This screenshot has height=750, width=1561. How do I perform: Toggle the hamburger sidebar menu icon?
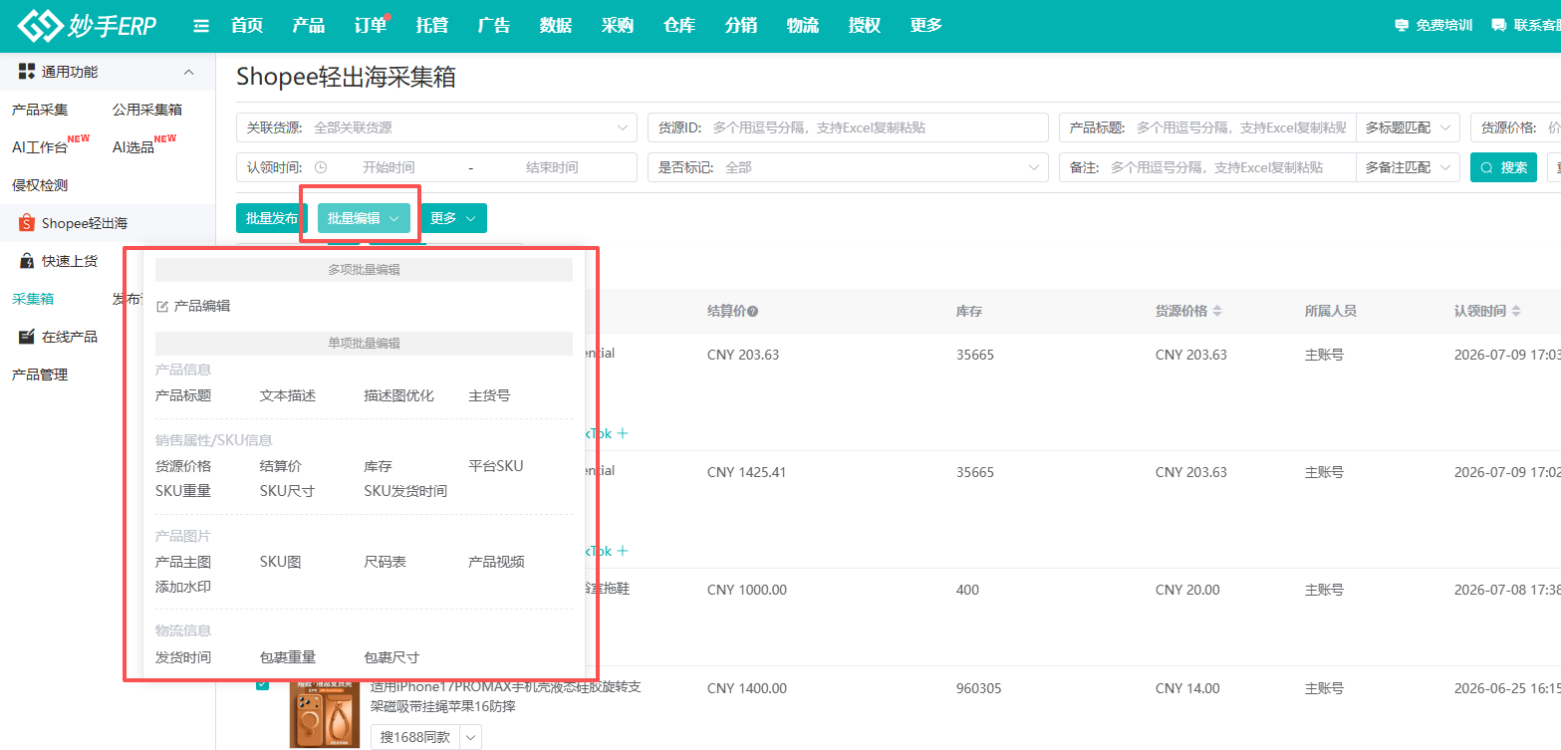tap(201, 26)
